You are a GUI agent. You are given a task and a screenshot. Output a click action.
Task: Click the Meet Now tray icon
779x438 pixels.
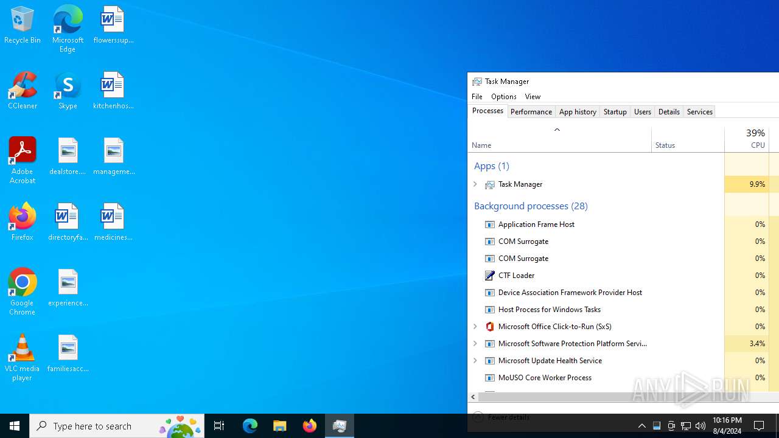[x=671, y=426]
